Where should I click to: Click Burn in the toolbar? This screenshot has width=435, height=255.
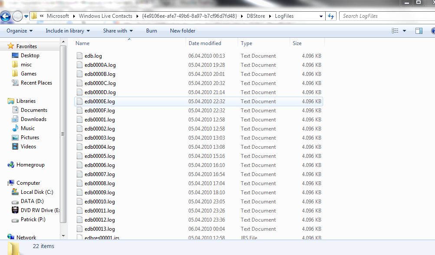tap(151, 31)
